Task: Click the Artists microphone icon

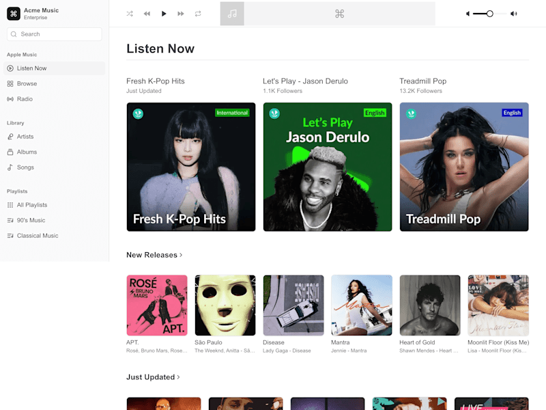Action: coord(10,137)
